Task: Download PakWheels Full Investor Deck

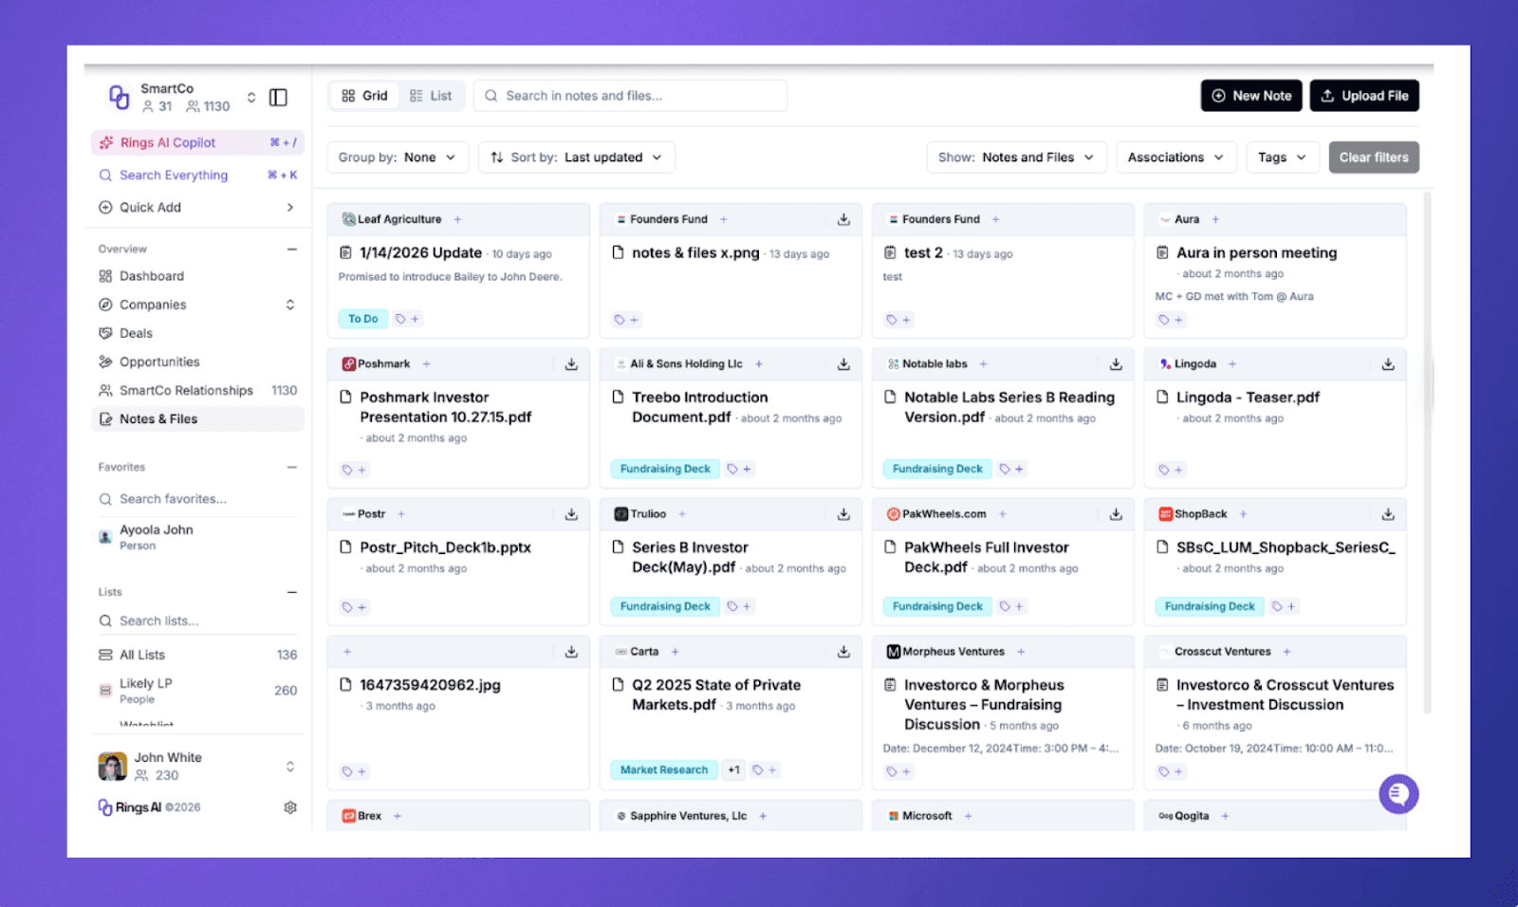Action: point(1116,514)
